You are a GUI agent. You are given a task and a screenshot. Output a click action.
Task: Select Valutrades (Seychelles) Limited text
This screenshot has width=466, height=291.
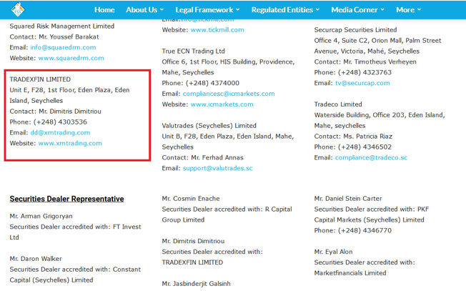point(209,126)
